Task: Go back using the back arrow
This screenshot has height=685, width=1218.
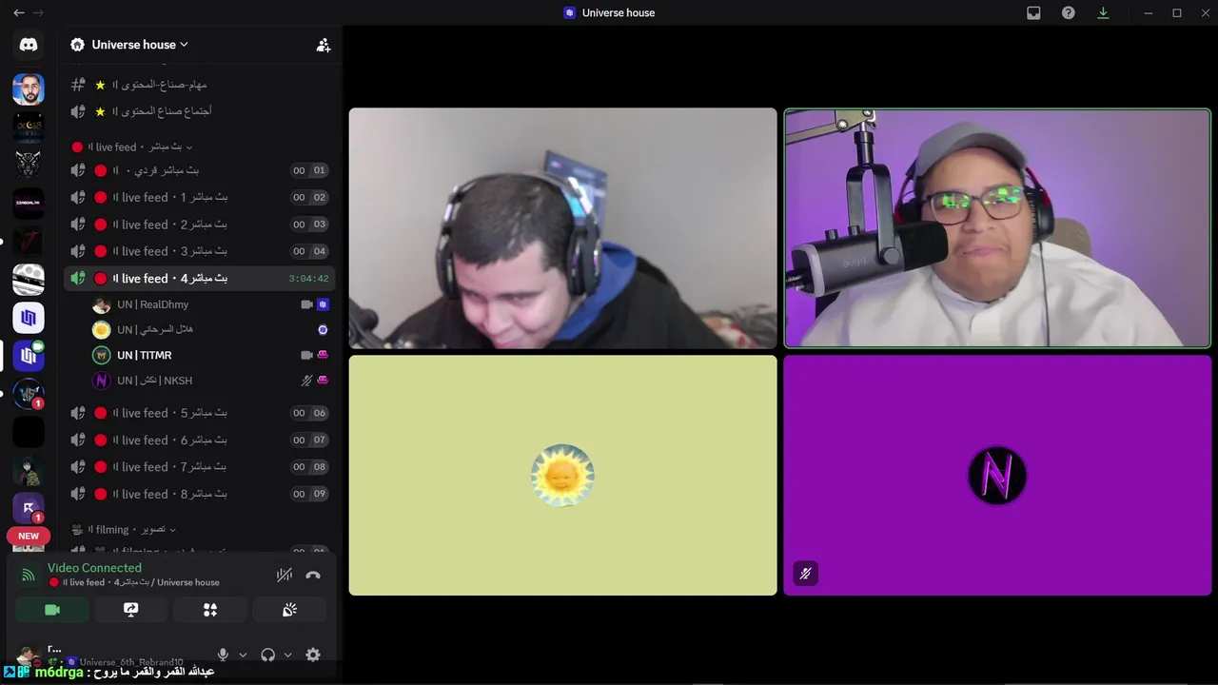Action: 19,12
